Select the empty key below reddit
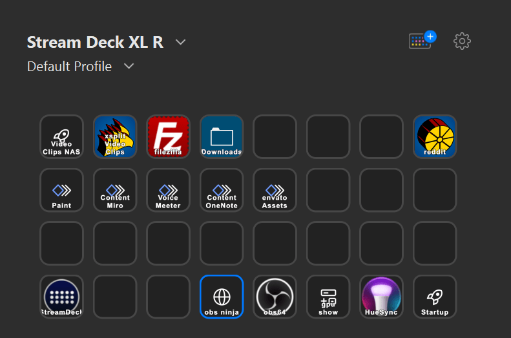Image resolution: width=511 pixels, height=338 pixels. 435,190
